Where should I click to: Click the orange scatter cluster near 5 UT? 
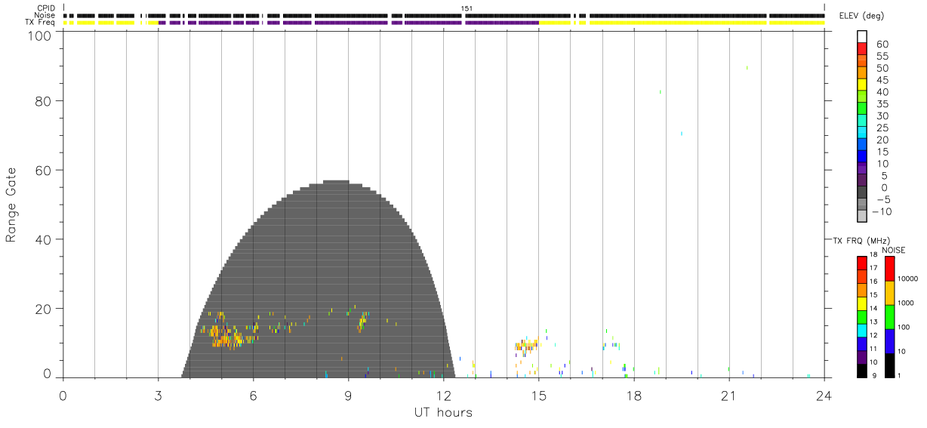[225, 332]
